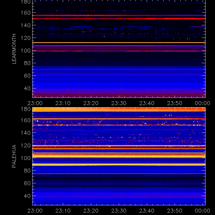Viewport: 215px width, 215px height.
Task: Click the LEARMONTH axis title
Action: [x=14, y=49]
